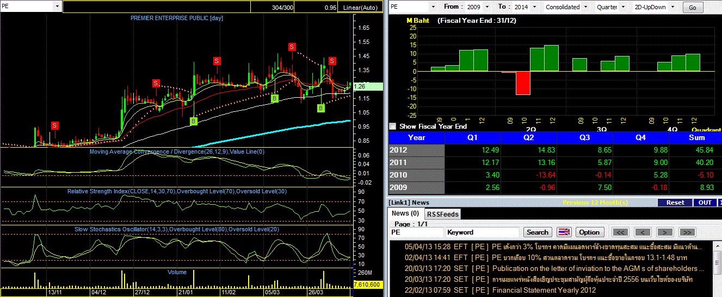Click the first page << arrow in news
Viewport: 722px width, 297px height.
[621, 232]
